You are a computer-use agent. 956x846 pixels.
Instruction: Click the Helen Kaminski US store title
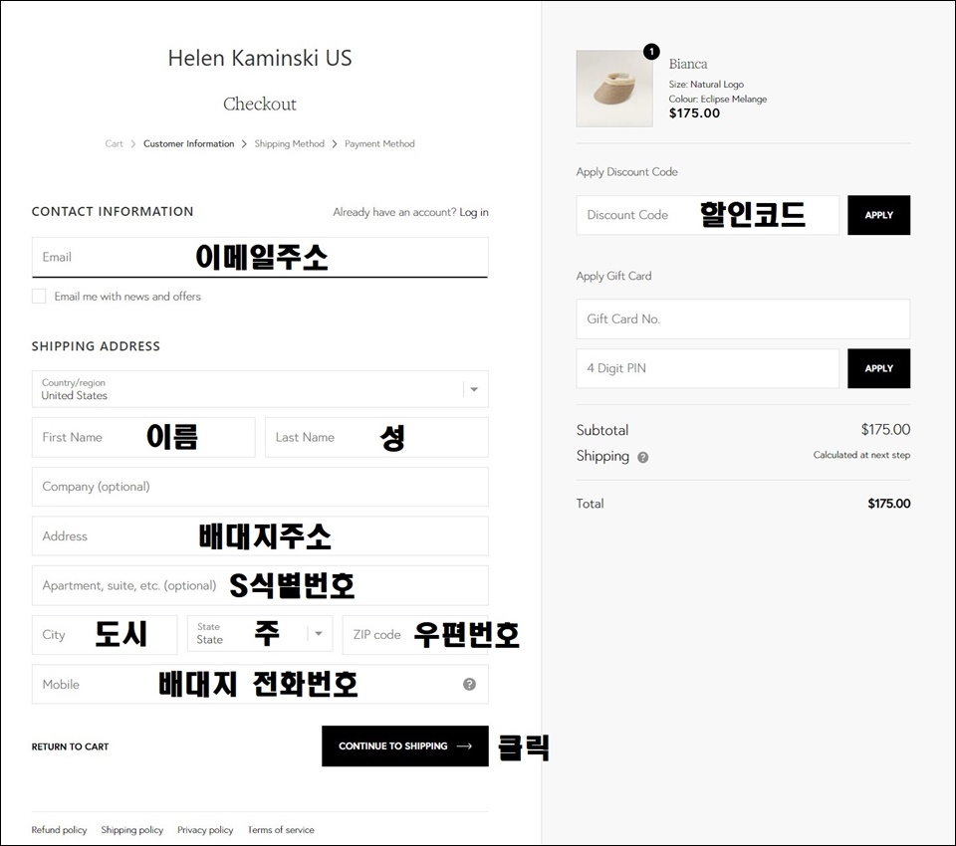260,58
